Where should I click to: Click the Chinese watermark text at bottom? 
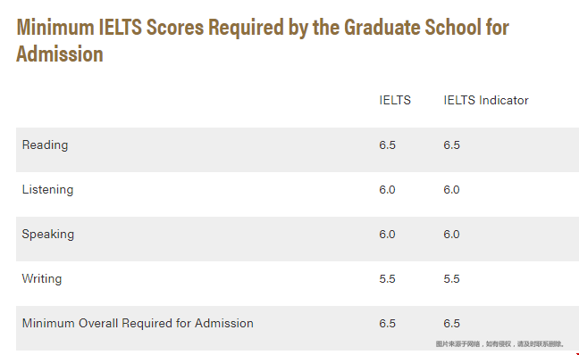pyautogui.click(x=500, y=344)
